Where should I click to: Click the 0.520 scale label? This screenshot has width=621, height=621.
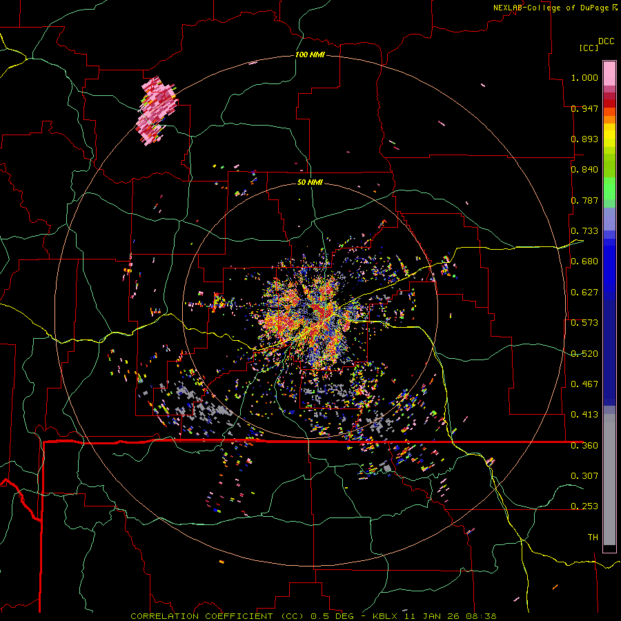584,354
